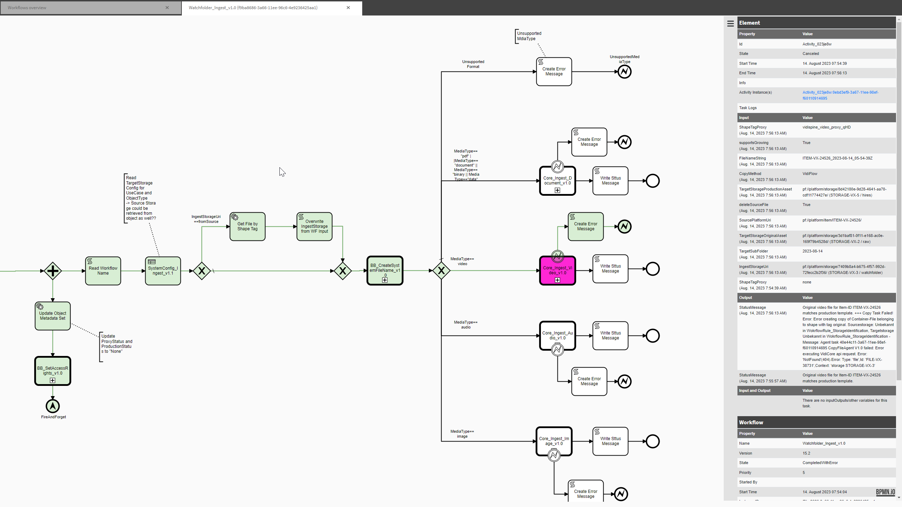The height and width of the screenshot is (507, 902).
Task: Click the Version value 15.2
Action: click(x=807, y=453)
